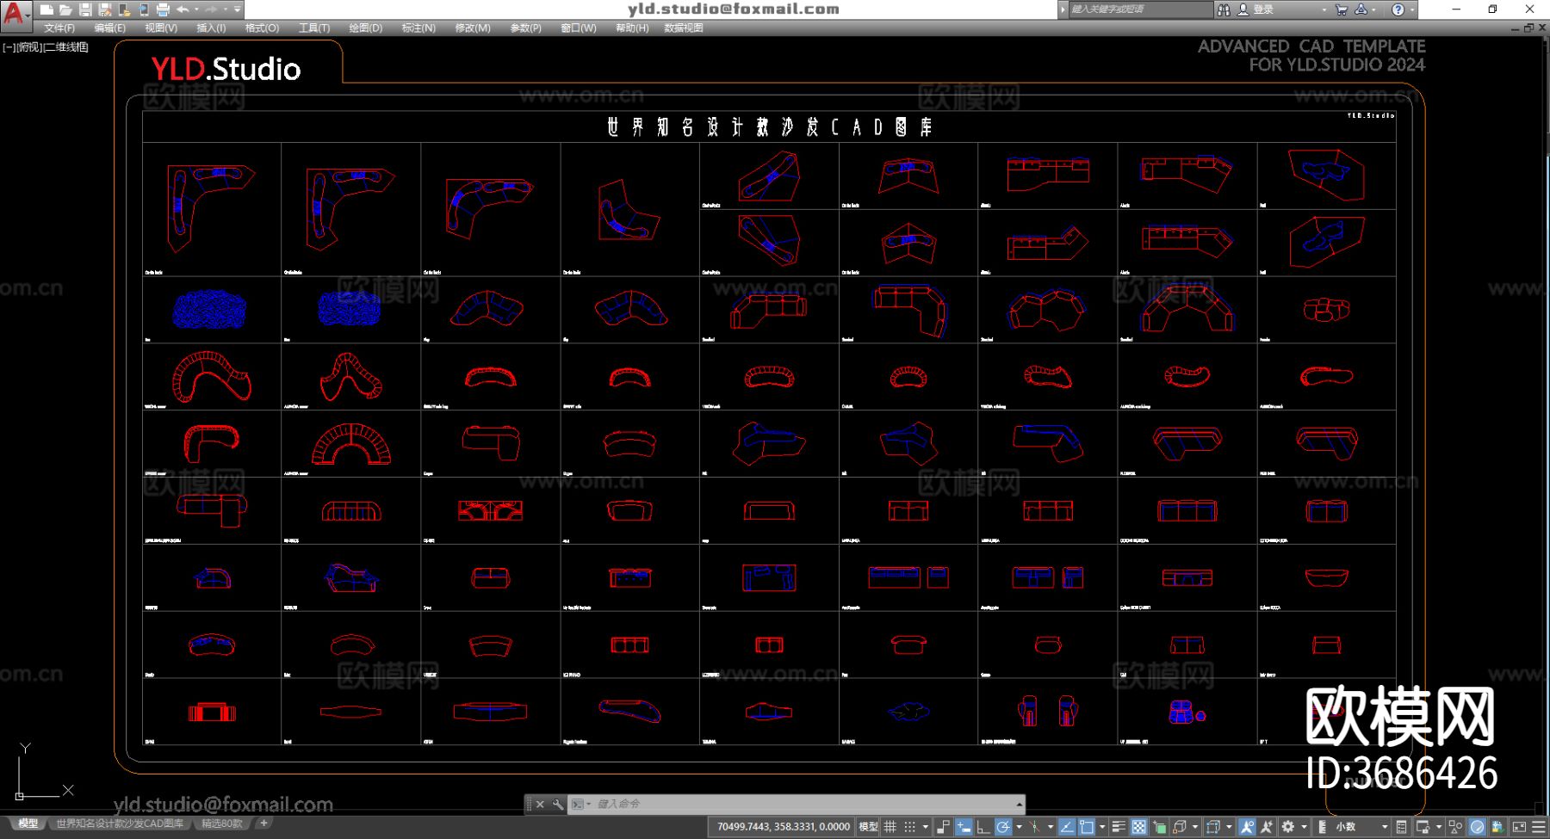Click the customization three-lines icon in status bar
The height and width of the screenshot is (839, 1550).
[x=1539, y=827]
